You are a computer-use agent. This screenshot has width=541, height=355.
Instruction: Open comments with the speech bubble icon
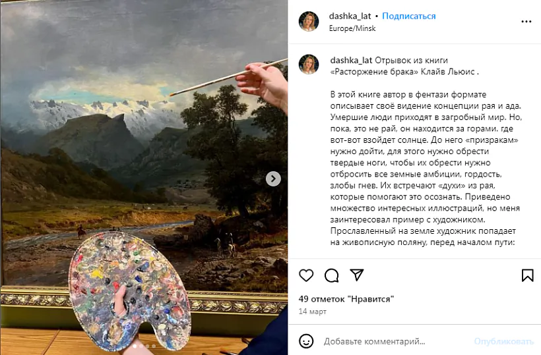[332, 275]
